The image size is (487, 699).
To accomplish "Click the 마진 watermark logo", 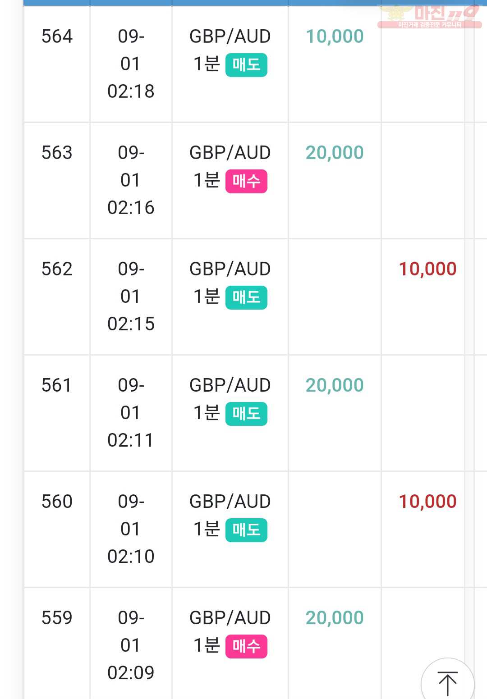I will pyautogui.click(x=429, y=16).
